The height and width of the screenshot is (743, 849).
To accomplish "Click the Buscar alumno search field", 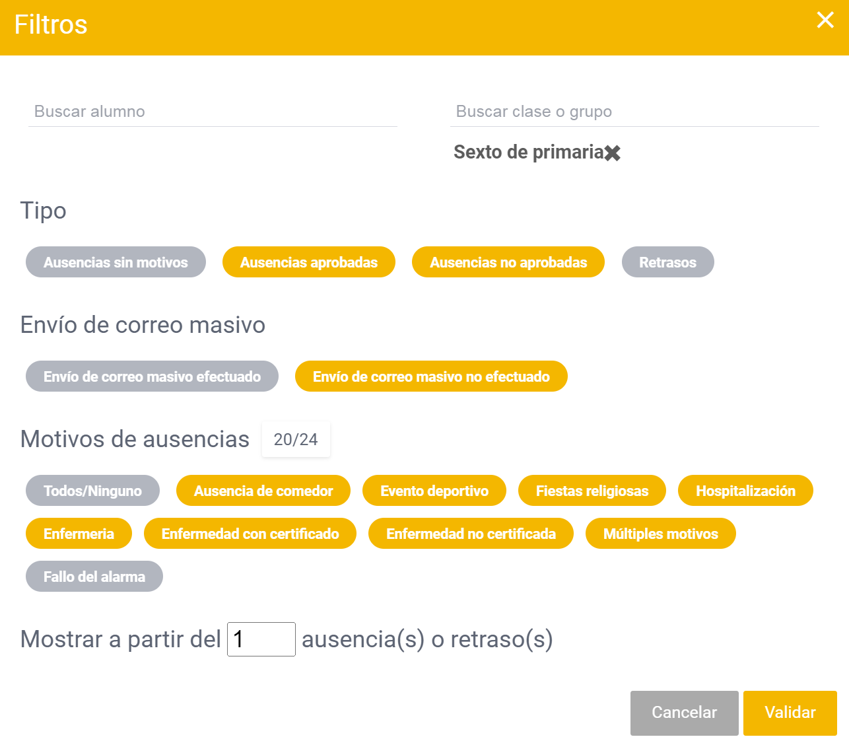I will pos(211,111).
